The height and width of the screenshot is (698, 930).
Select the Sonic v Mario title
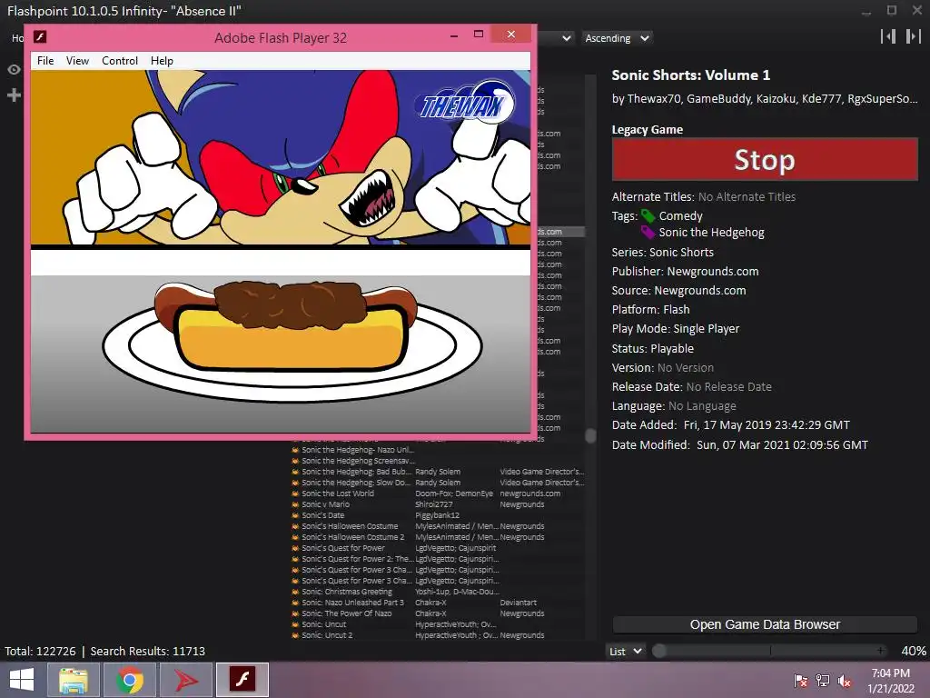[326, 504]
